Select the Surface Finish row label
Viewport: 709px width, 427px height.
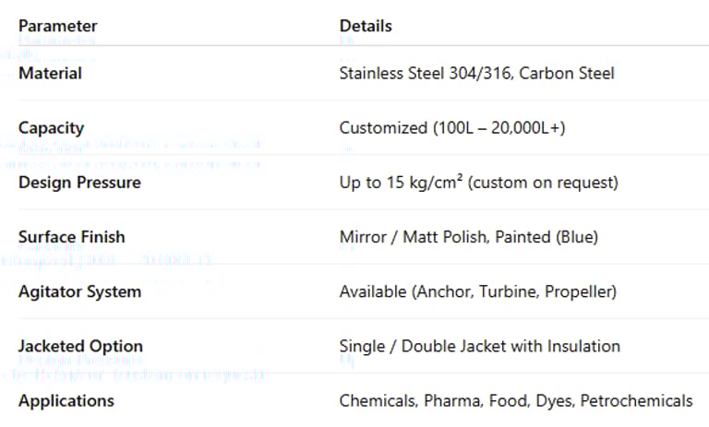[x=71, y=237]
